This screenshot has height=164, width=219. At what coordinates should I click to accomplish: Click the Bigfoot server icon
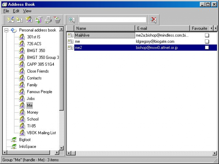(x=14, y=140)
